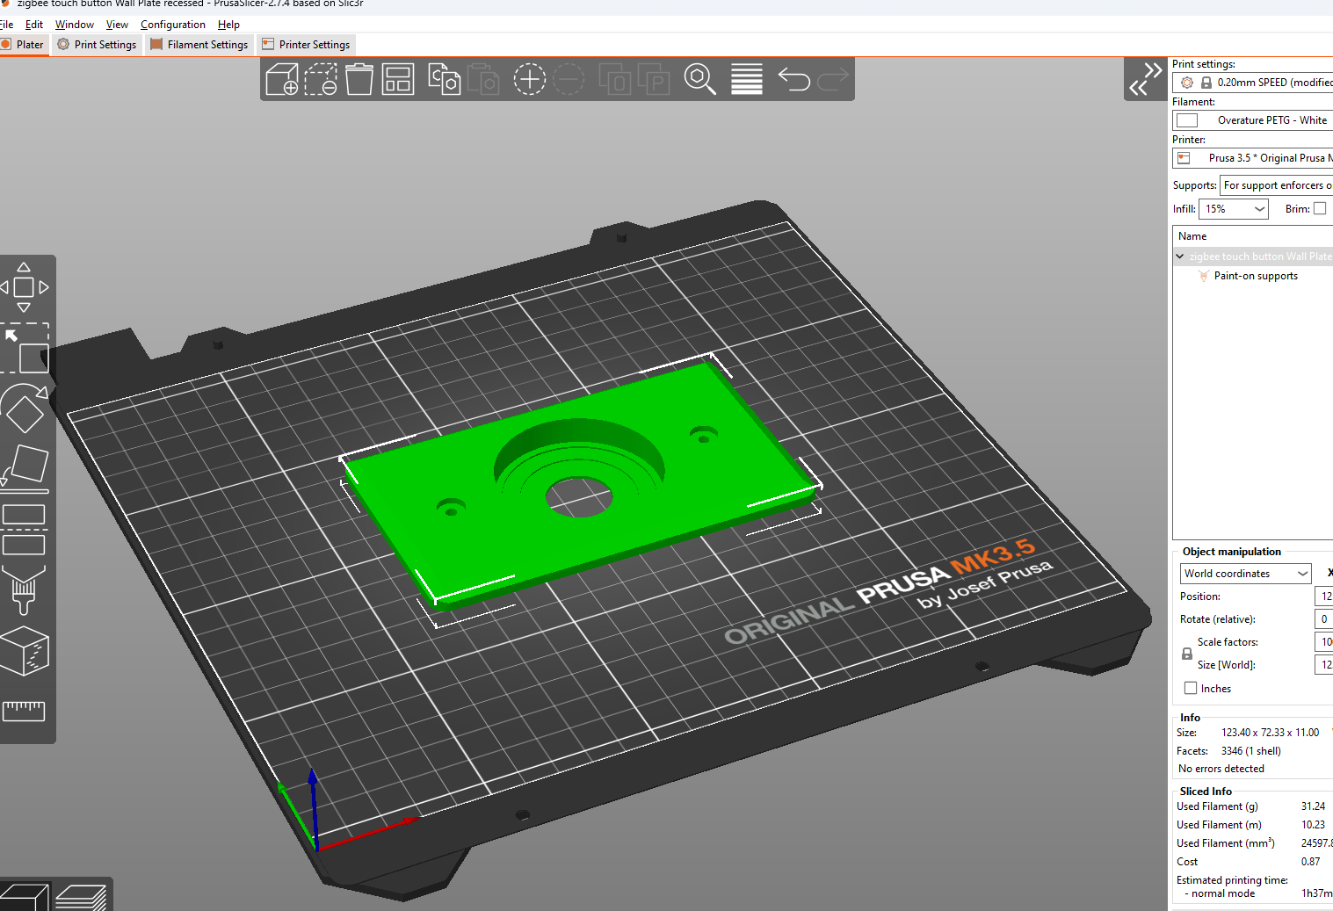Open the Configuration menu
The image size is (1333, 911).
[172, 25]
